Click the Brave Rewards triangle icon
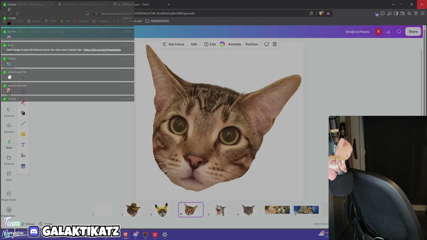Screen dimensions: 427x240 tap(328, 13)
